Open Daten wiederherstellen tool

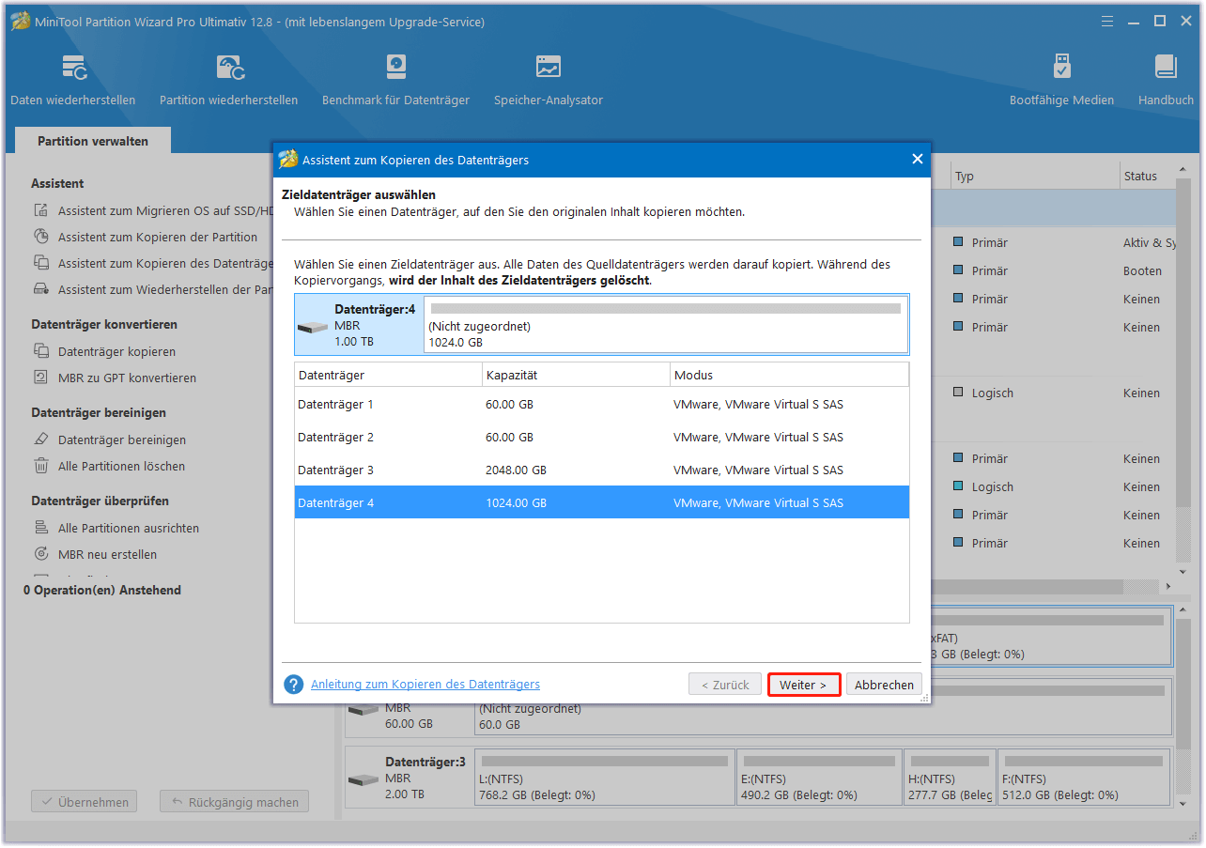(x=73, y=80)
